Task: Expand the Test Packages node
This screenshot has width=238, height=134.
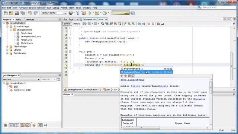Action: coord(7,47)
